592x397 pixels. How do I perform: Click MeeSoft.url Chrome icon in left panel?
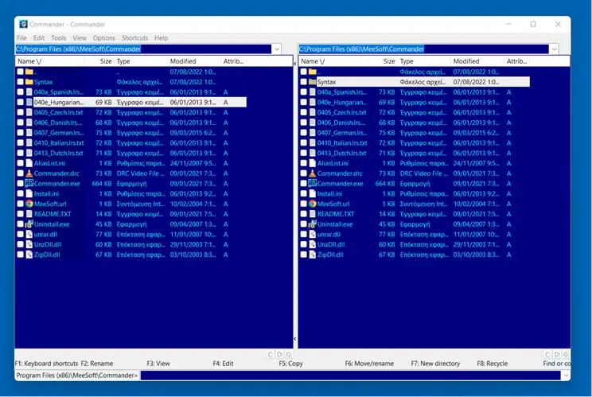point(29,204)
